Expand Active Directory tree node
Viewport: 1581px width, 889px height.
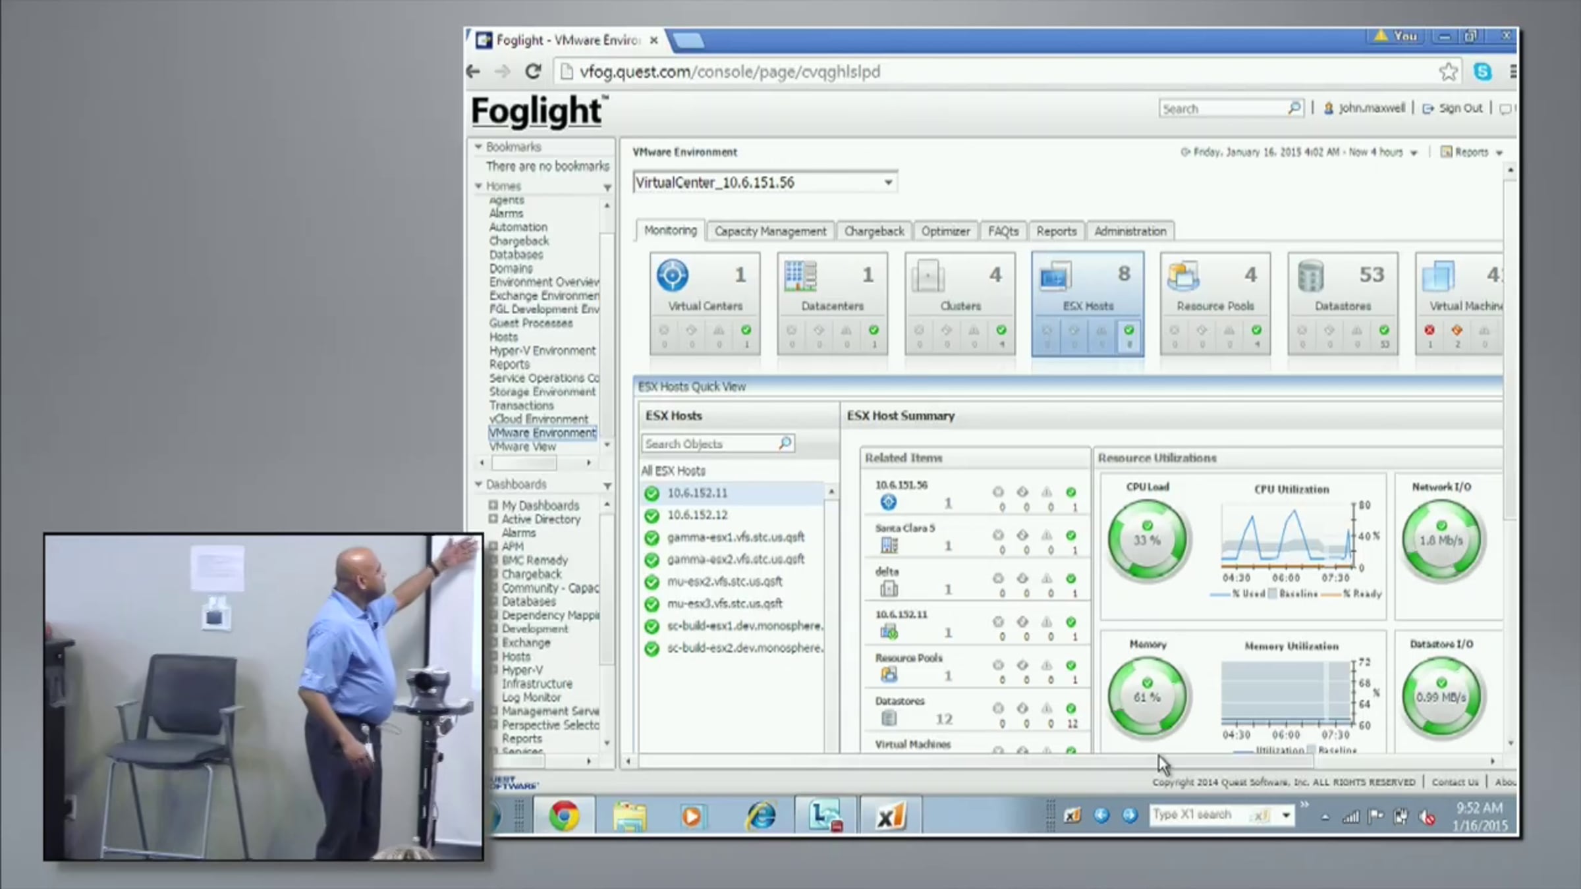[493, 519]
